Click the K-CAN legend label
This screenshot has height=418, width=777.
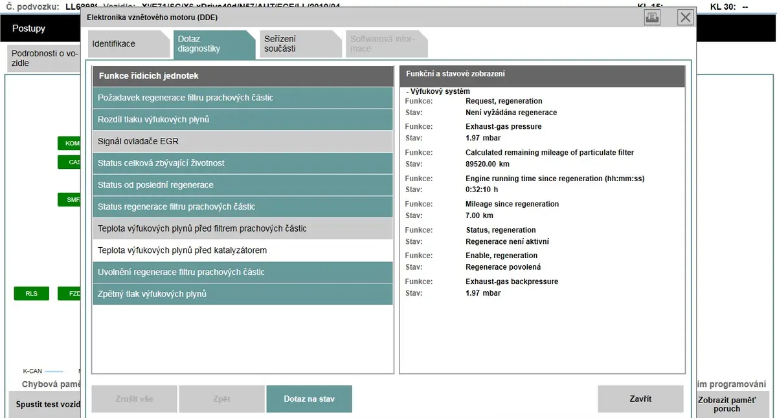coord(32,371)
